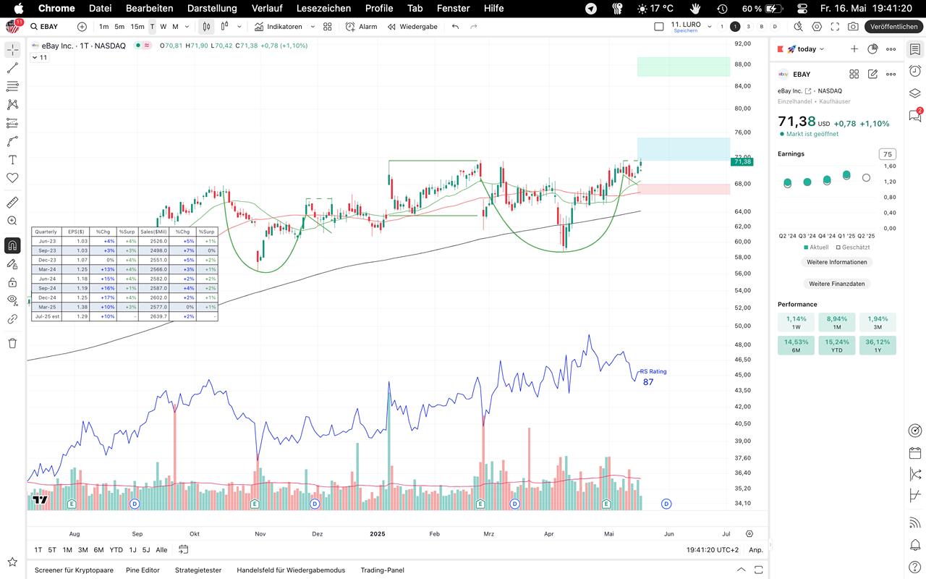This screenshot has height=579, width=926.
Task: Enter fullscreen chart mode
Action: [x=835, y=27]
